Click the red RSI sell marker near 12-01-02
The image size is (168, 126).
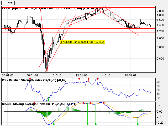click(79, 79)
